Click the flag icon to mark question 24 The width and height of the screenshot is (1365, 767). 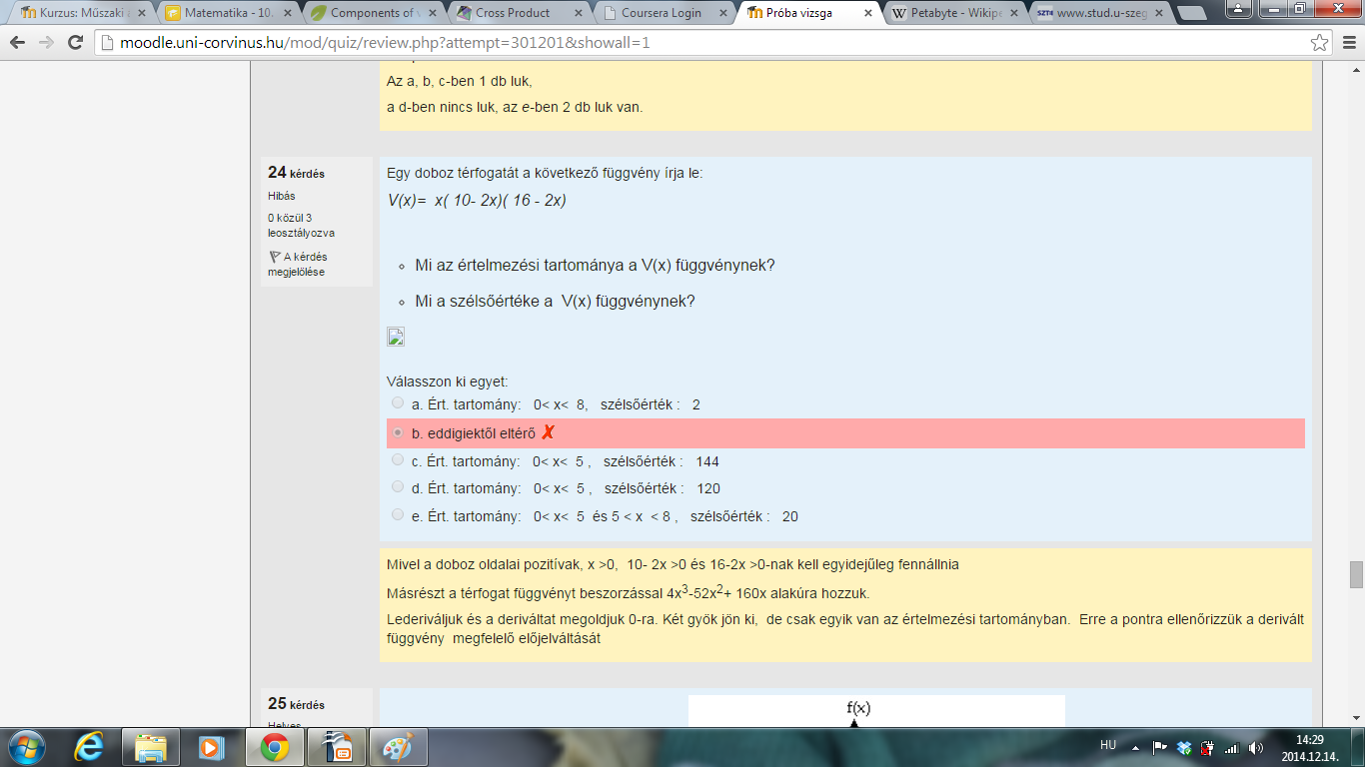274,257
